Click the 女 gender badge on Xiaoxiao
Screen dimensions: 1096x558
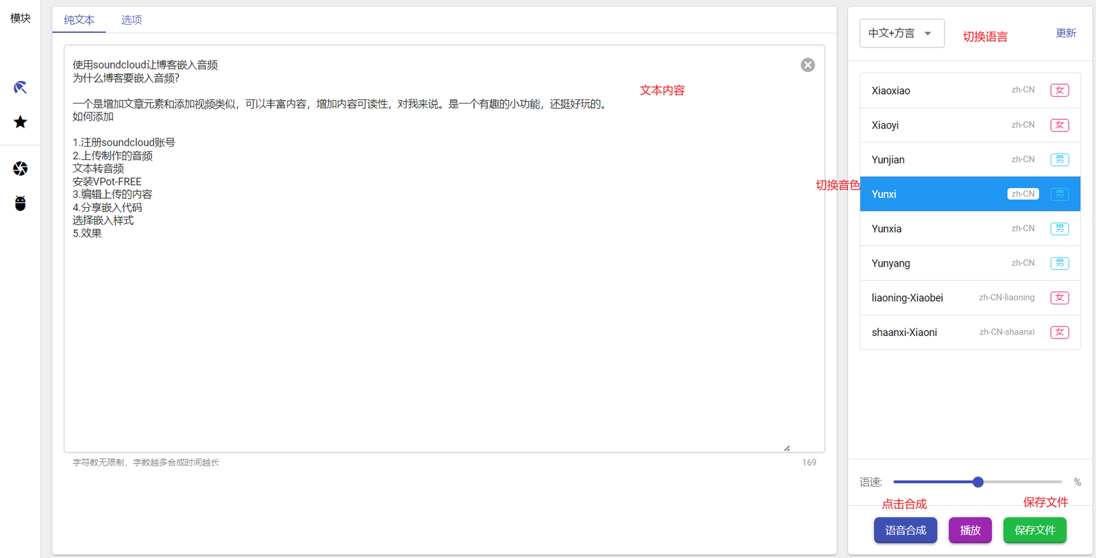(x=1059, y=90)
